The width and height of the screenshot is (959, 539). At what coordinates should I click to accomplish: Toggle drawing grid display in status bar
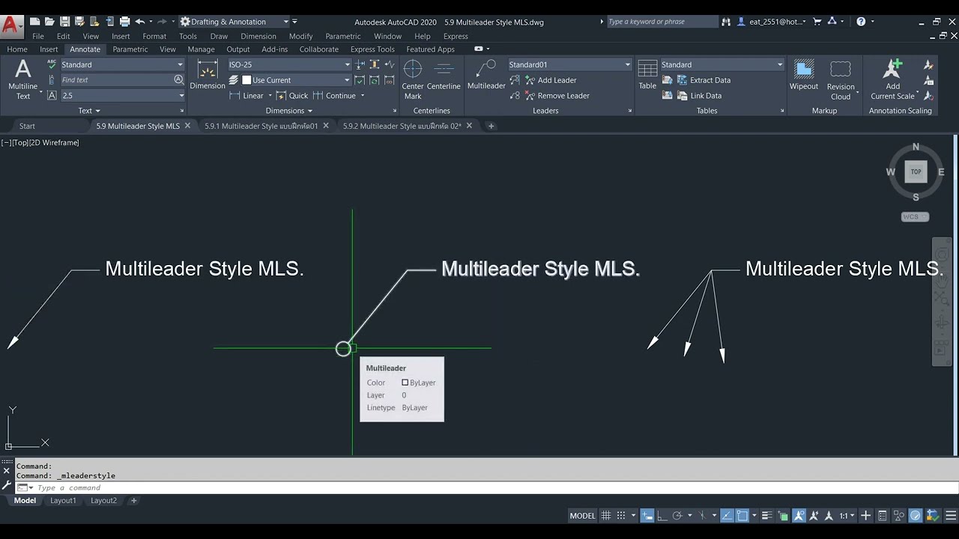tap(606, 516)
